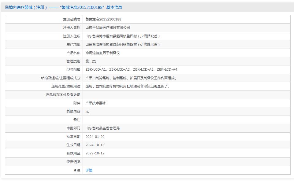Click the 变更情况 row label

73,162
